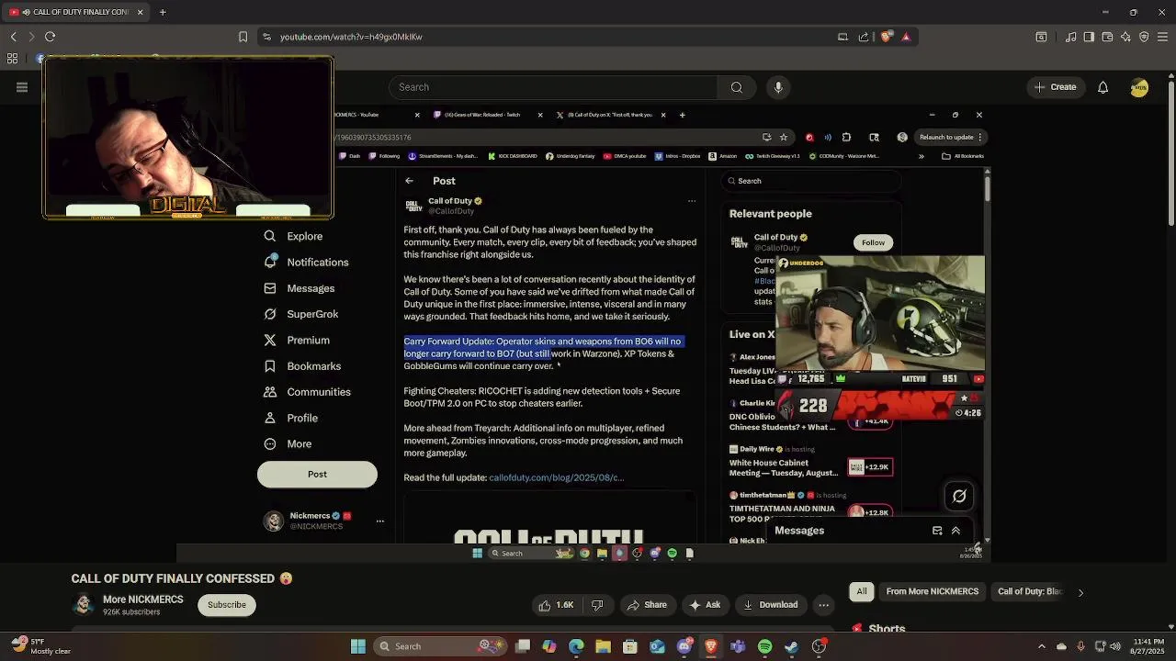1176x661 pixels.
Task: Open Spotify from the taskbar
Action: (x=764, y=646)
